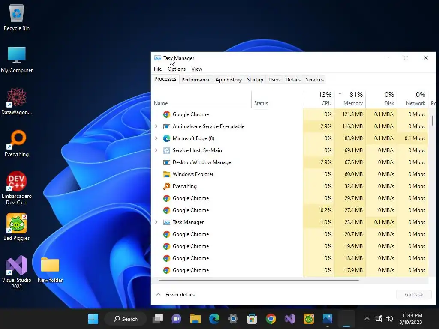Open the network status tray icon
This screenshot has height=329, width=439.
point(379,319)
